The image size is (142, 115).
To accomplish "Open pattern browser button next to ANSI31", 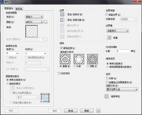I will pyautogui.click(x=46, y=22).
